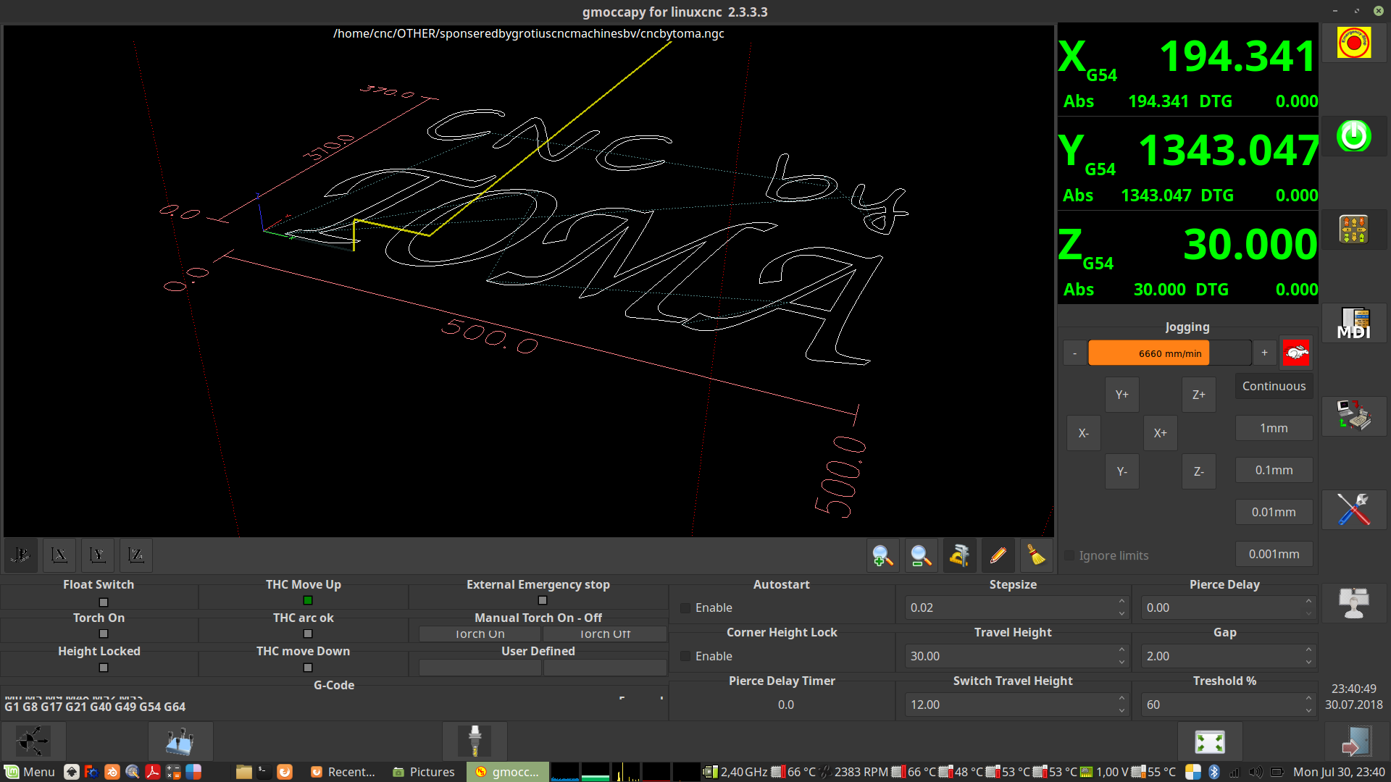The height and width of the screenshot is (782, 1391).
Task: Toggle dimensions display in preview
Action: tap(959, 555)
